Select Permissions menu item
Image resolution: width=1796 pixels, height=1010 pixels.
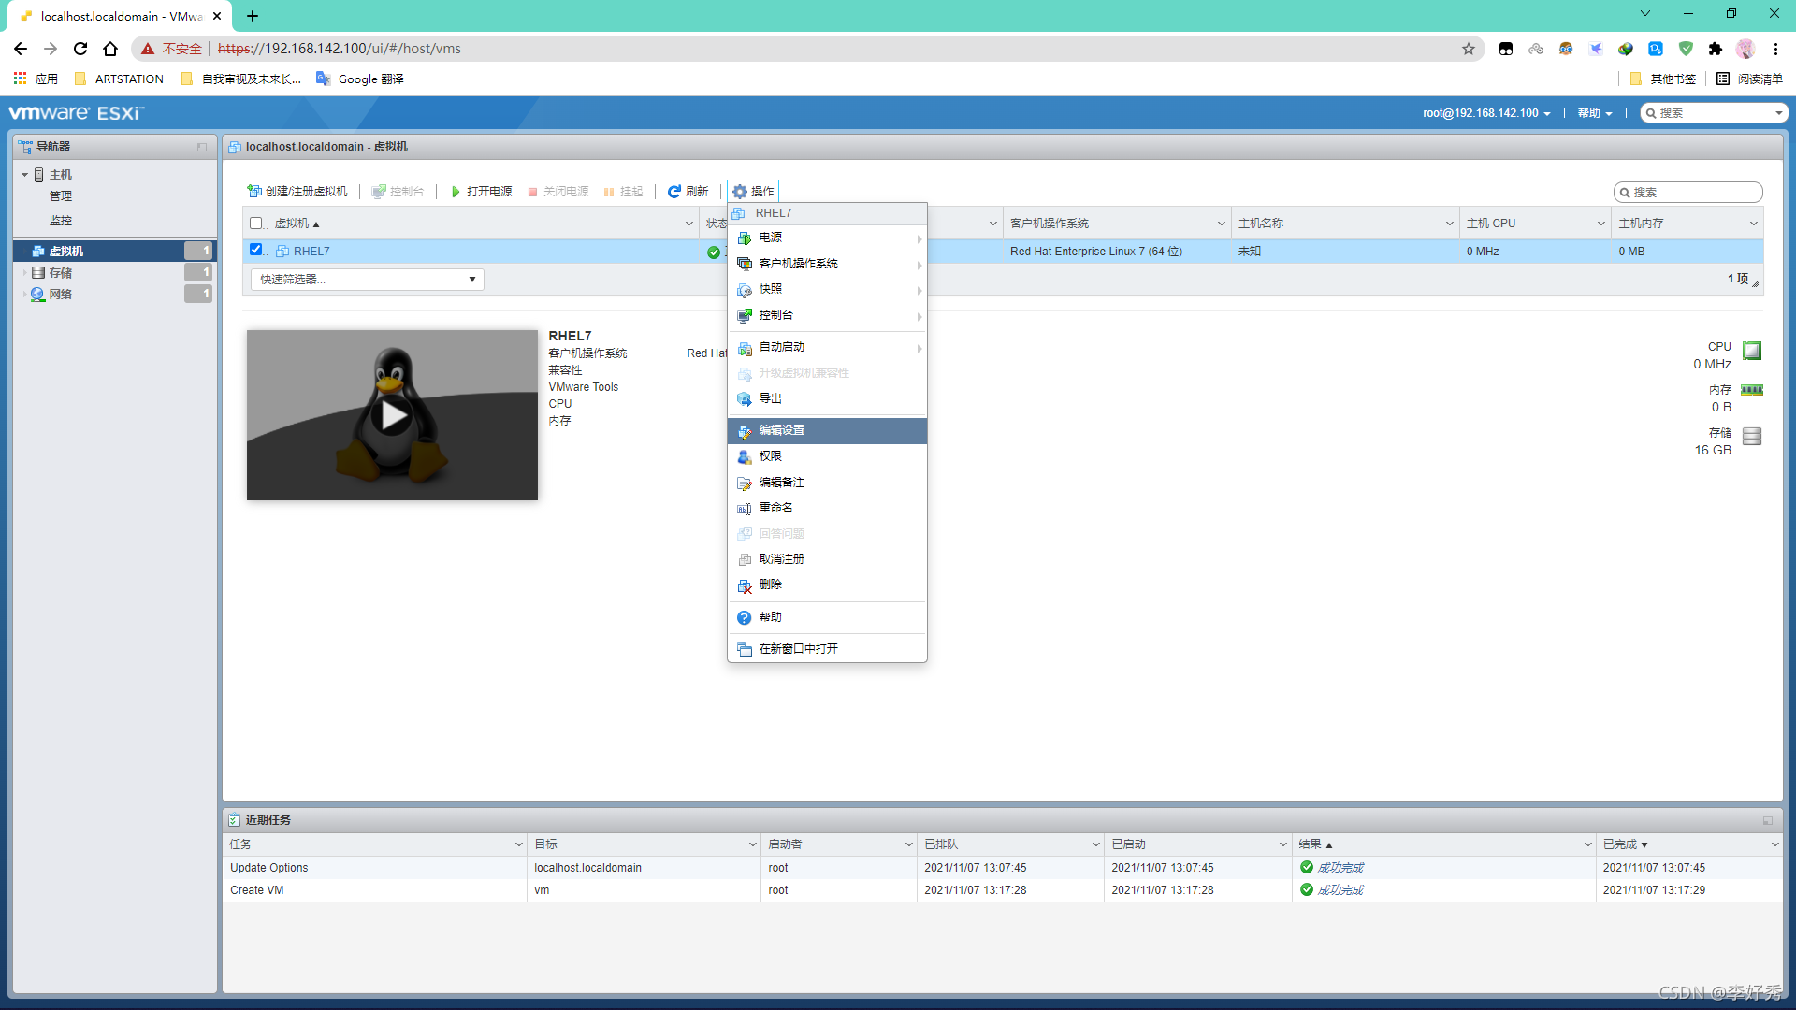pyautogui.click(x=827, y=456)
